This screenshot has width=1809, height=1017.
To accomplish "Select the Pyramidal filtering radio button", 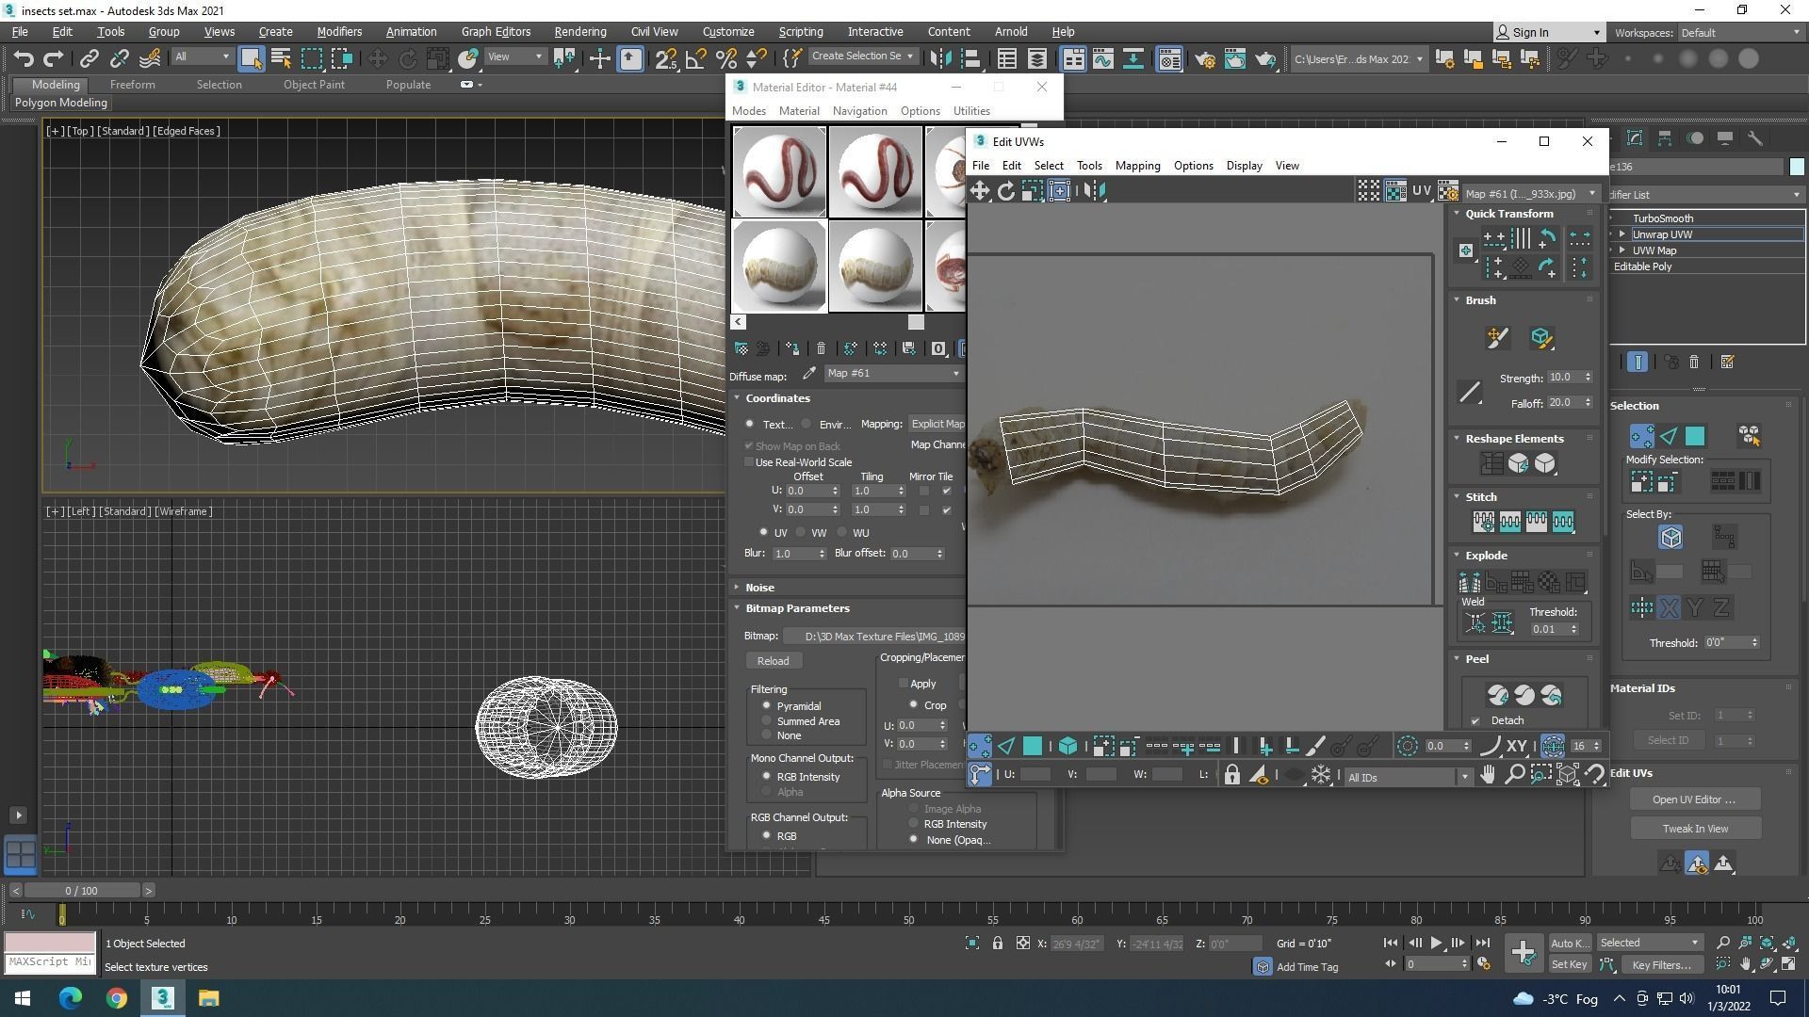I will [x=767, y=705].
